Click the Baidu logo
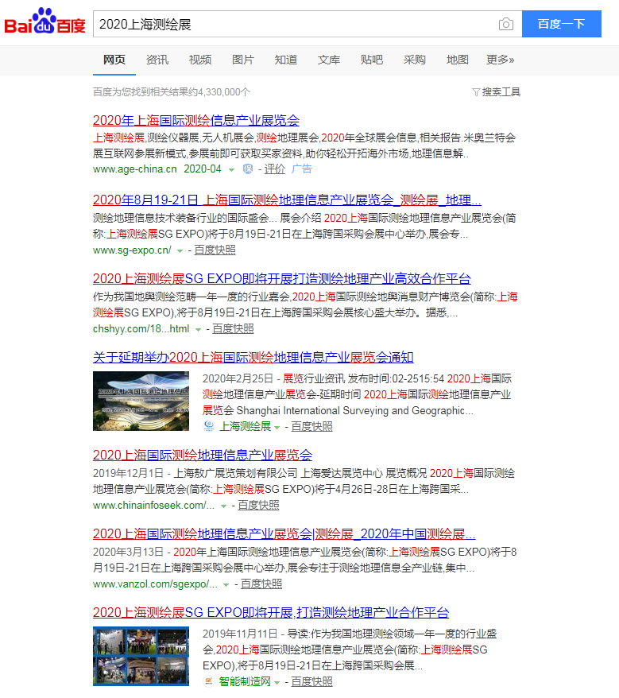The image size is (619, 698). (x=44, y=21)
